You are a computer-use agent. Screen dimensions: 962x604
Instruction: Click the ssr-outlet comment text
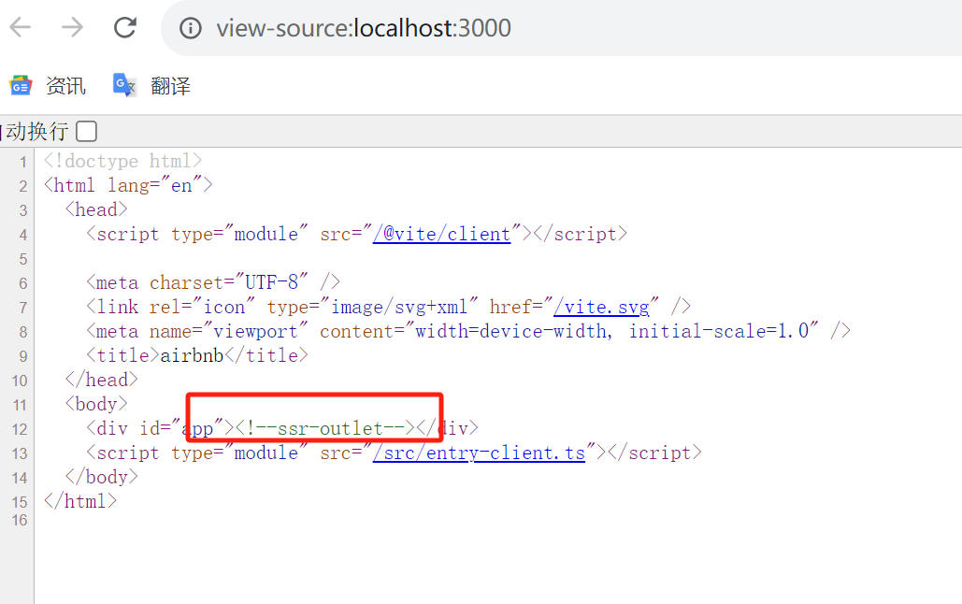(325, 428)
